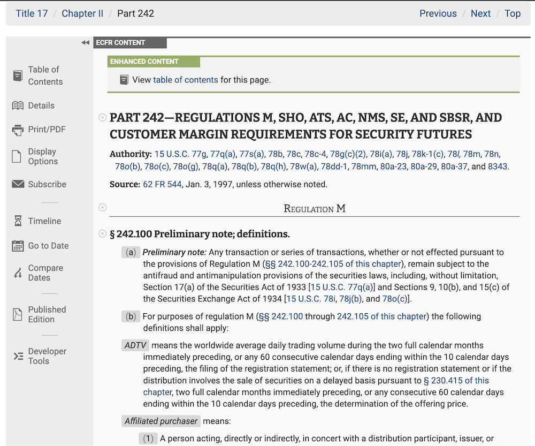
Task: Navigate to Next part
Action: coord(480,13)
